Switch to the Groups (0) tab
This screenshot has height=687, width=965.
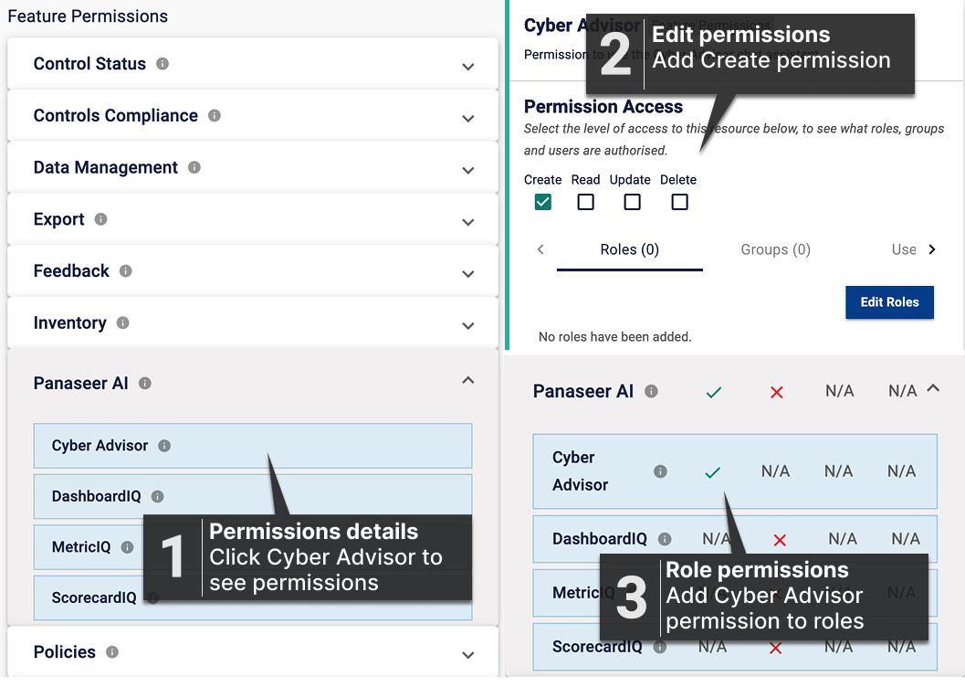click(775, 250)
